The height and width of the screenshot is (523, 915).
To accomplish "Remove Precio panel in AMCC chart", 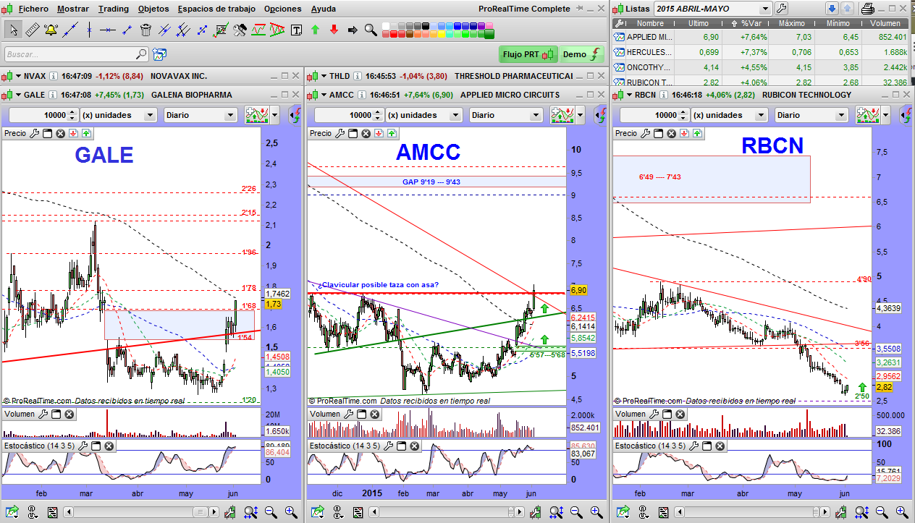I will 366,133.
